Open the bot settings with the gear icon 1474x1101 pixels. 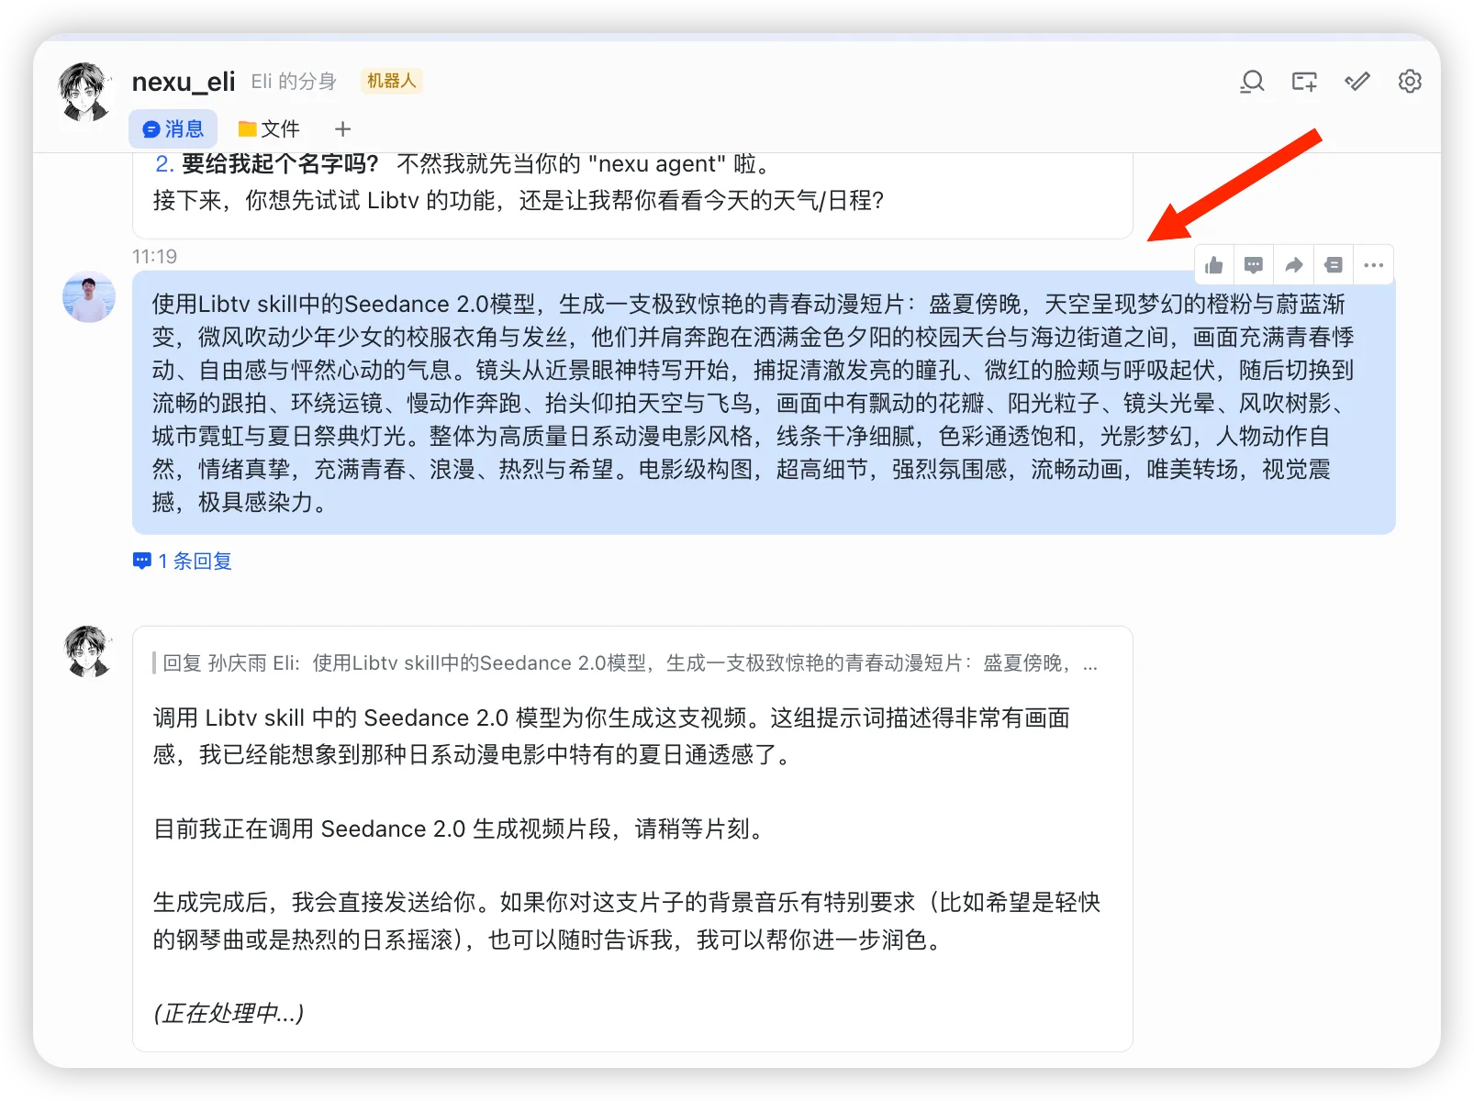coord(1410,82)
